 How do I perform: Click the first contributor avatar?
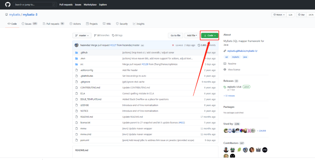click(x=226, y=150)
